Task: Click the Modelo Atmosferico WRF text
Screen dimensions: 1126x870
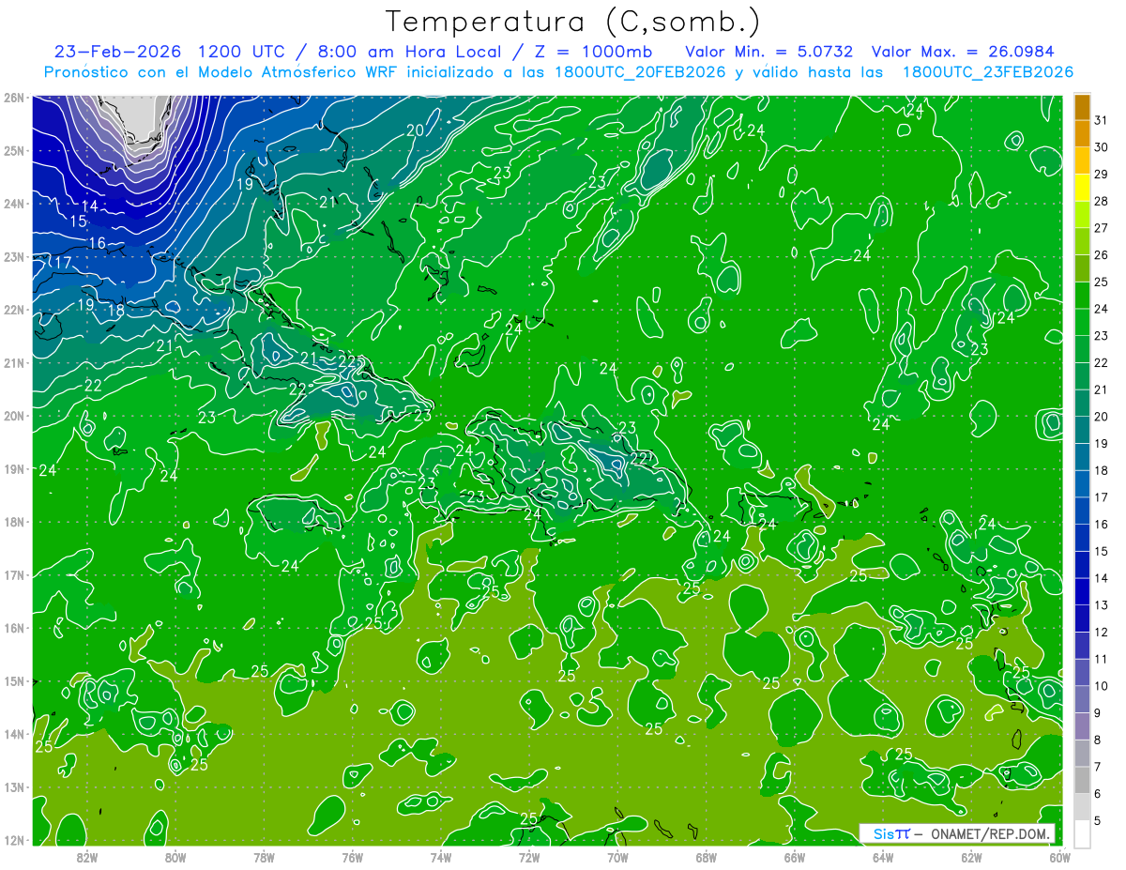Action: 297,72
